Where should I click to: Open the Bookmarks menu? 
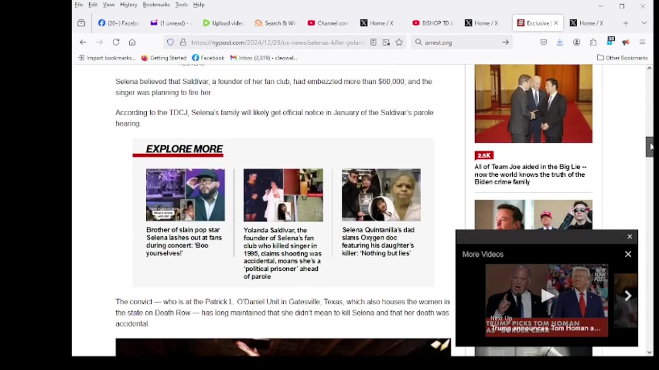click(156, 5)
